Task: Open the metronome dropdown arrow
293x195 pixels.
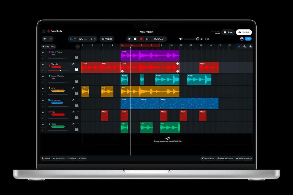Action: click(x=75, y=39)
